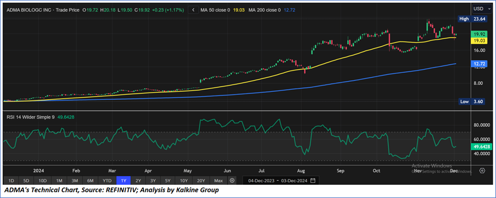Select the 5D time range
This screenshot has width=496, height=198.
tap(26, 180)
